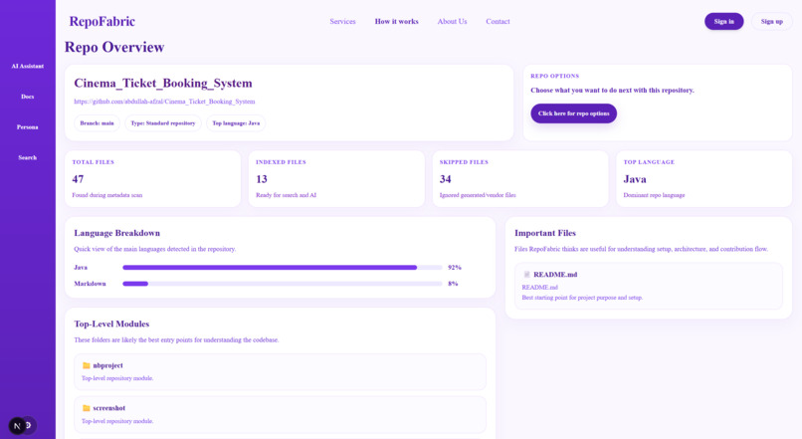Open Docs in the sidebar
The height and width of the screenshot is (439, 802).
coord(28,97)
